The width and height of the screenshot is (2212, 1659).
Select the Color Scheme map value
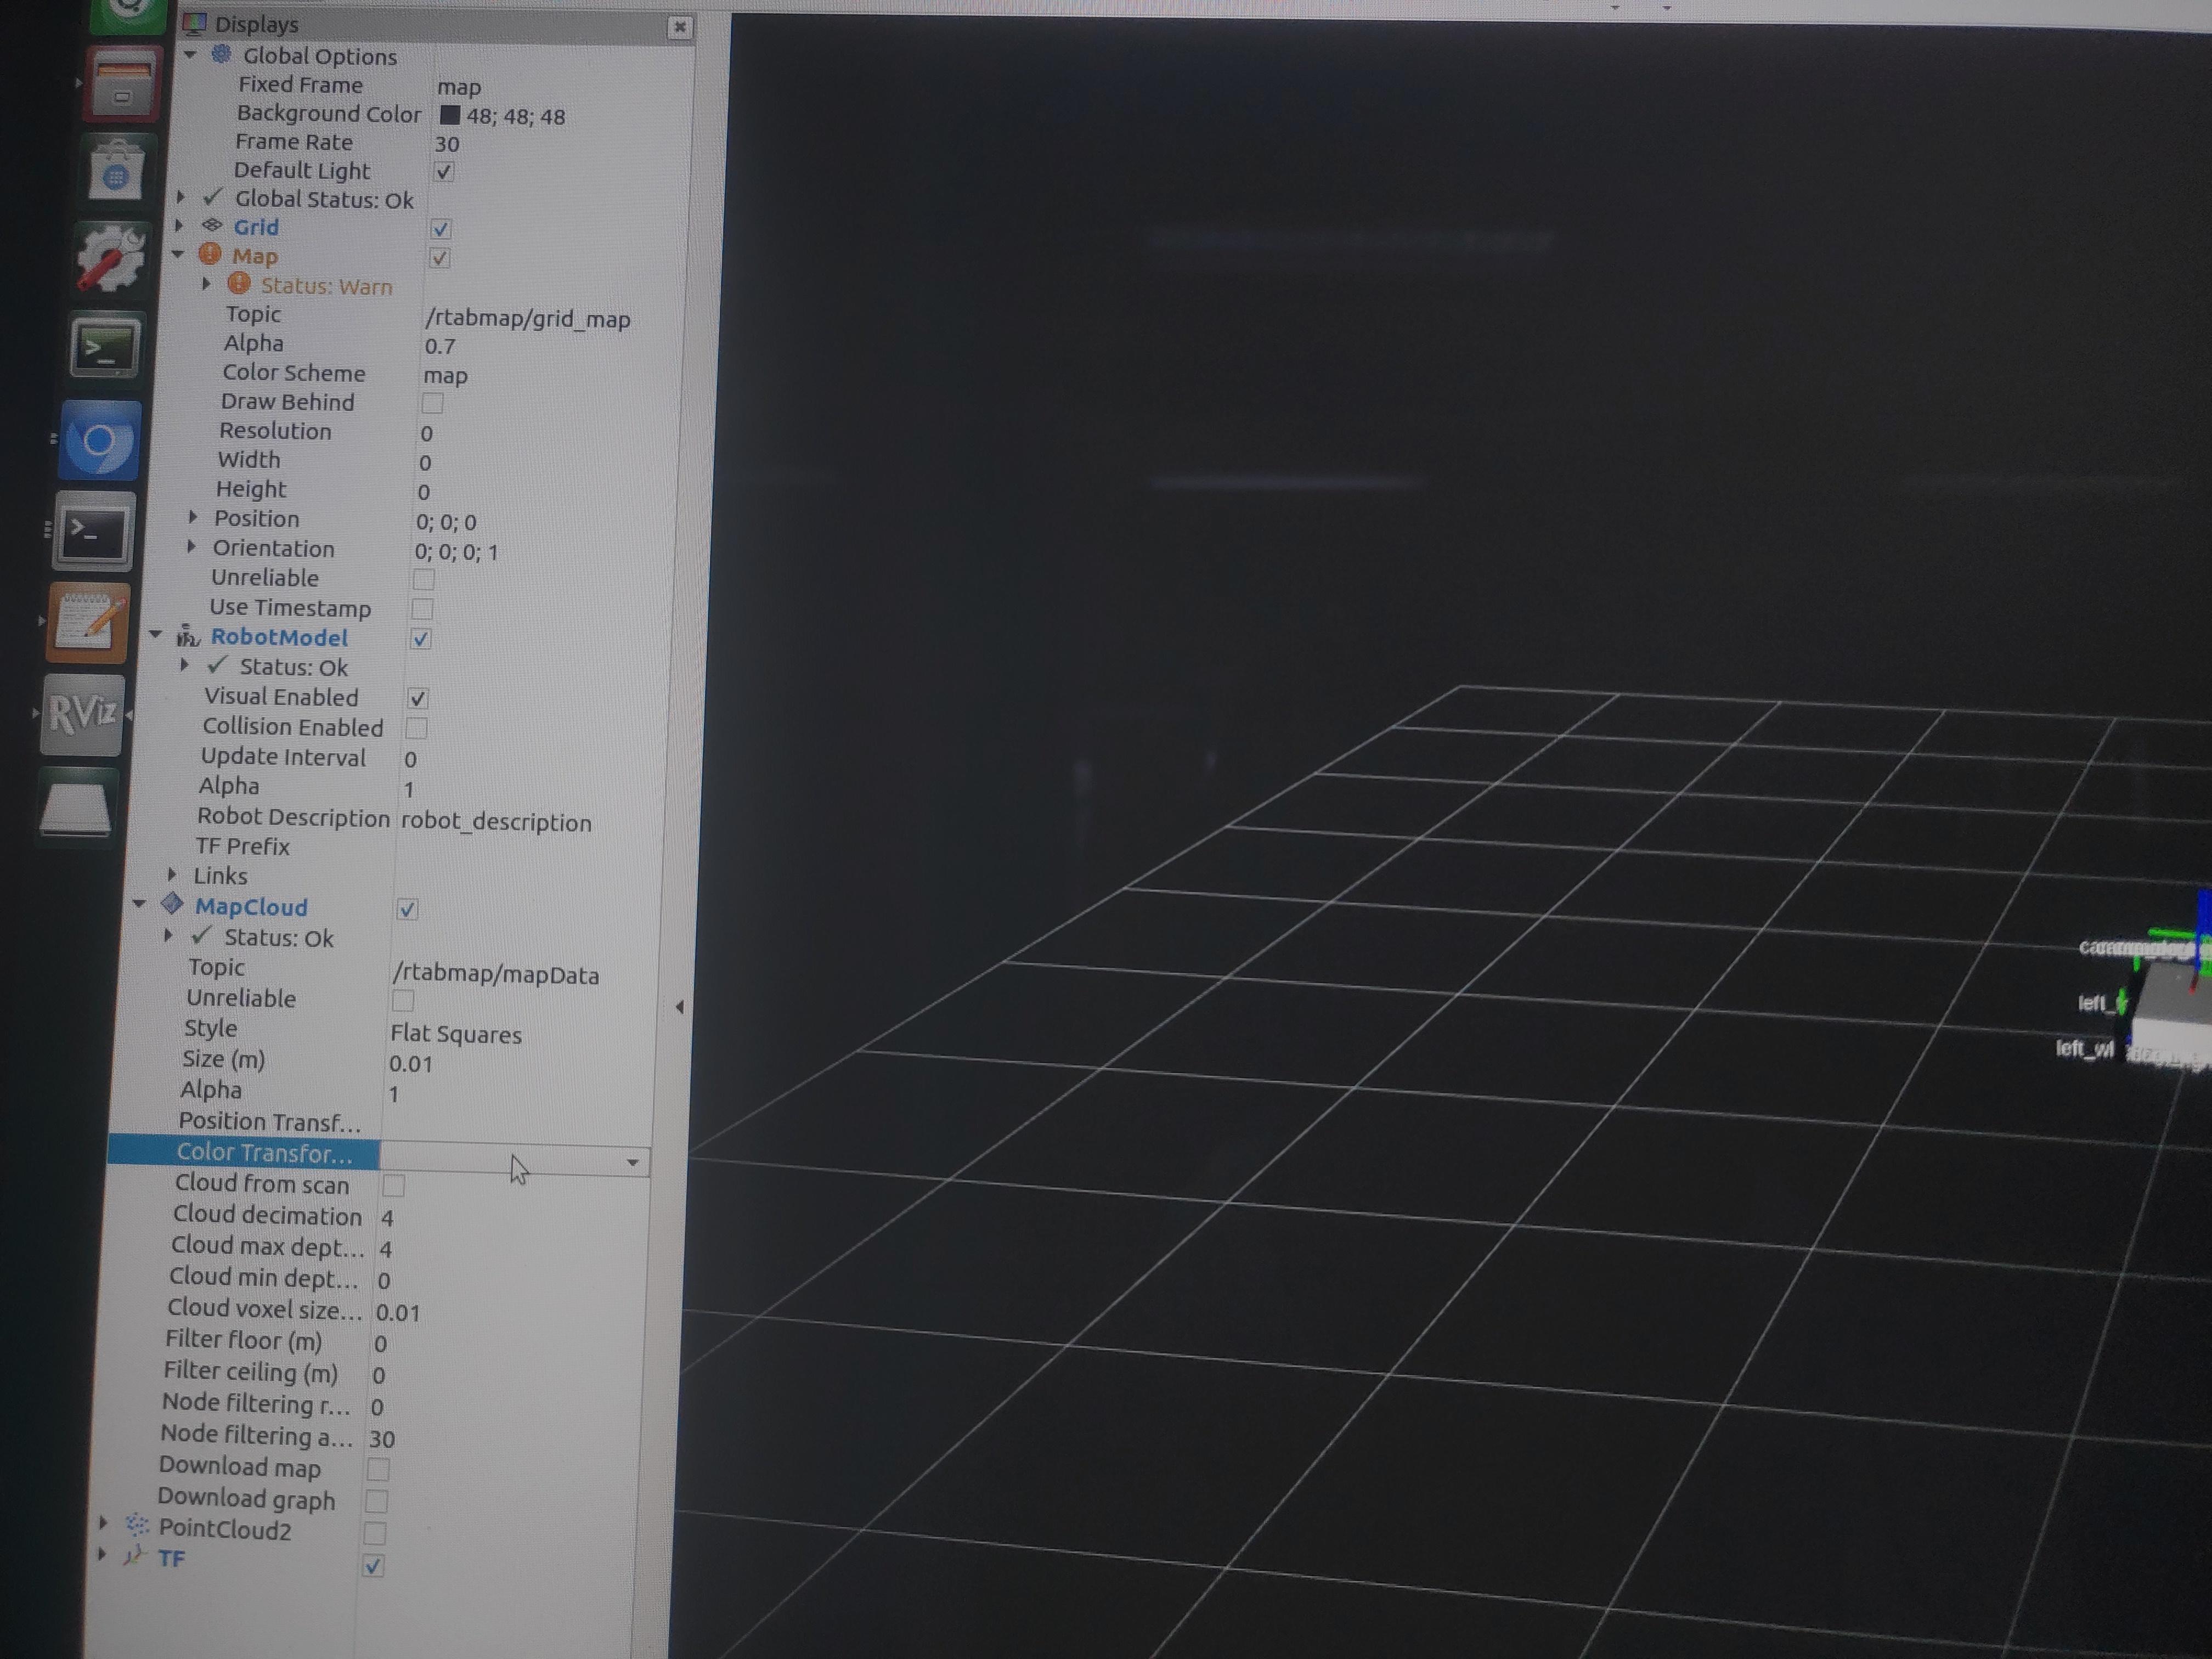pyautogui.click(x=445, y=376)
